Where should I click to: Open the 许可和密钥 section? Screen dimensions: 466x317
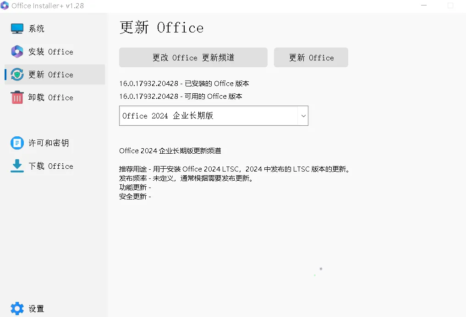55,143
